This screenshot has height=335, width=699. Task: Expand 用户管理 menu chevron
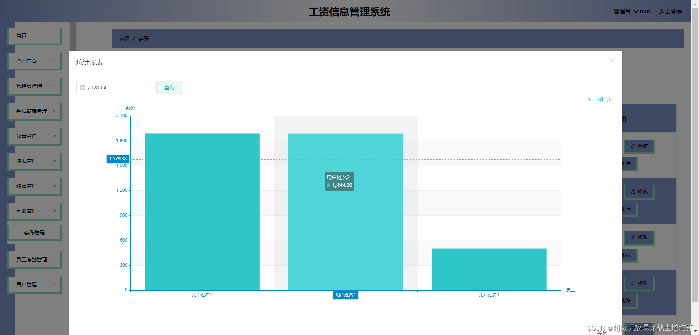(x=54, y=284)
